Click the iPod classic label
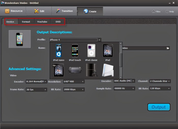This screenshot has height=129, width=178. (91, 60)
